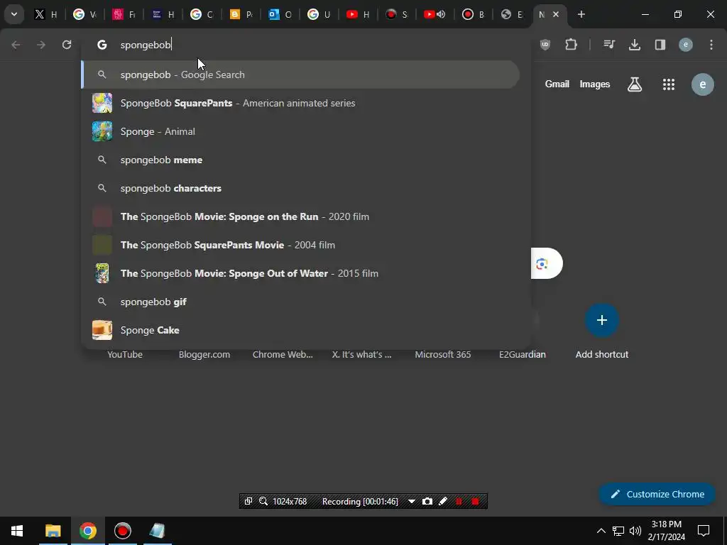Open the screen recorder taskbar icon
The width and height of the screenshot is (727, 545).
(x=122, y=531)
